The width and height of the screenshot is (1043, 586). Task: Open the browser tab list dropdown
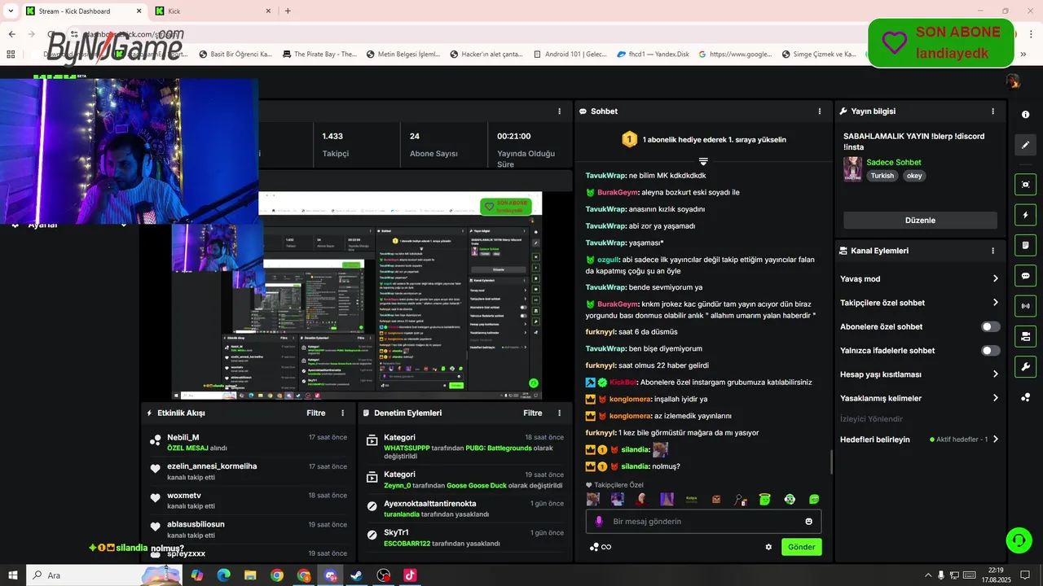click(x=10, y=11)
